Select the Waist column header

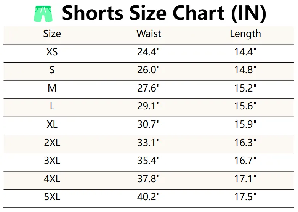point(149,34)
